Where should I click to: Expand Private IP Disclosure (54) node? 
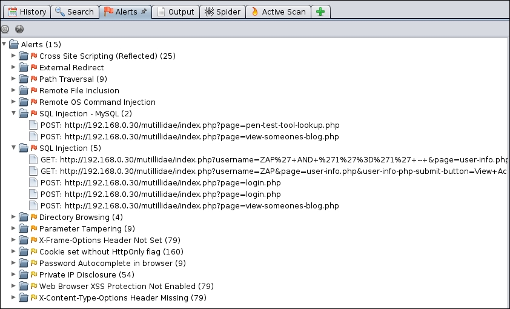[13, 274]
